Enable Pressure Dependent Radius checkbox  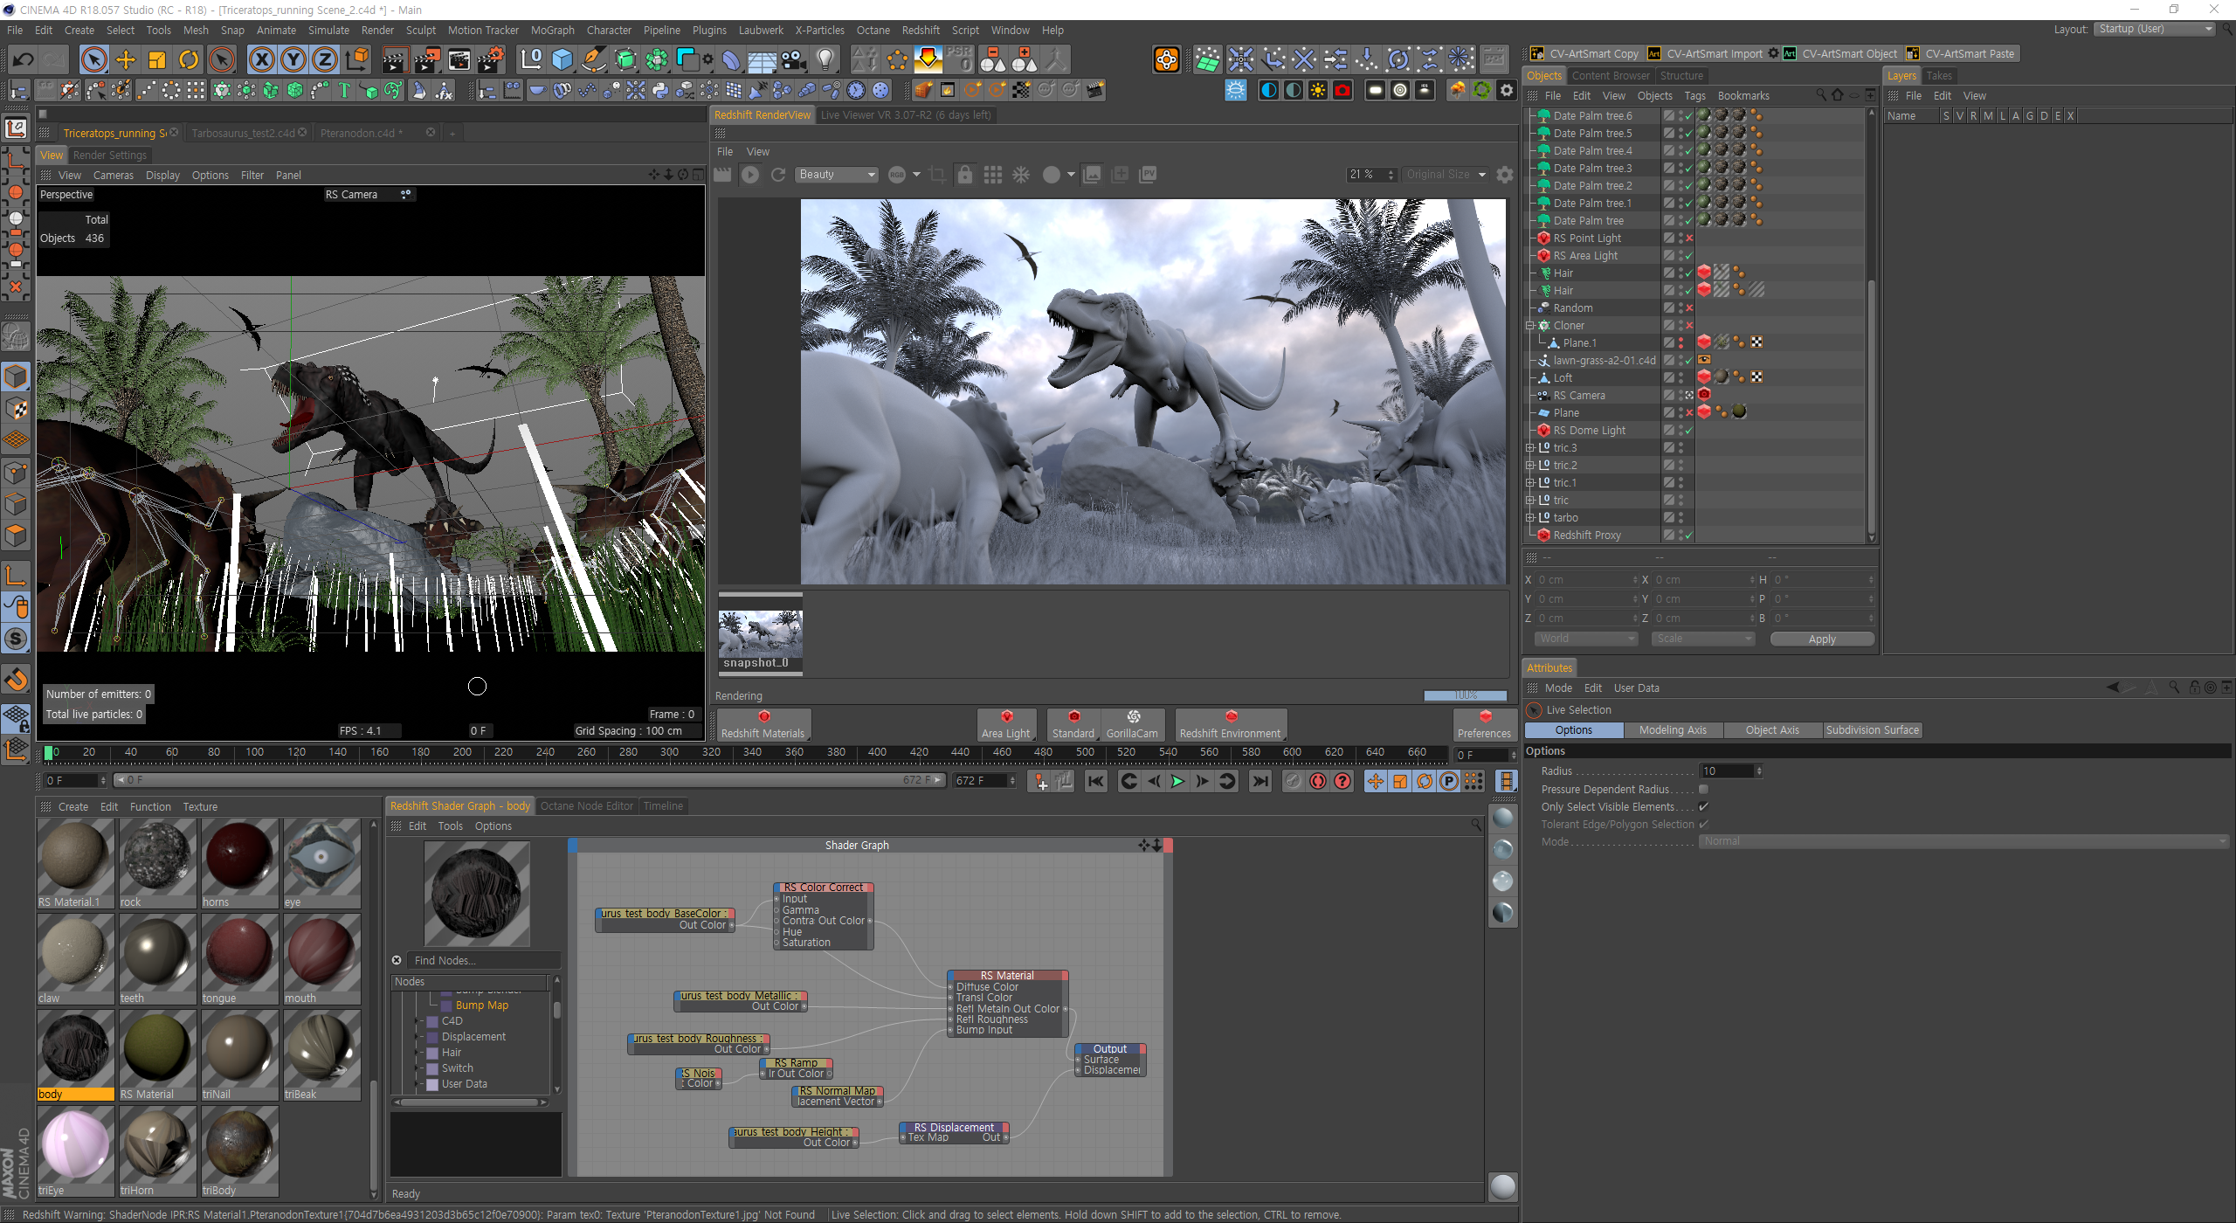(1703, 789)
